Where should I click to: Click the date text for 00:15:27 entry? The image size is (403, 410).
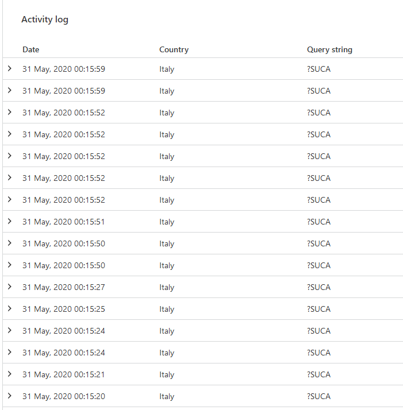[64, 287]
